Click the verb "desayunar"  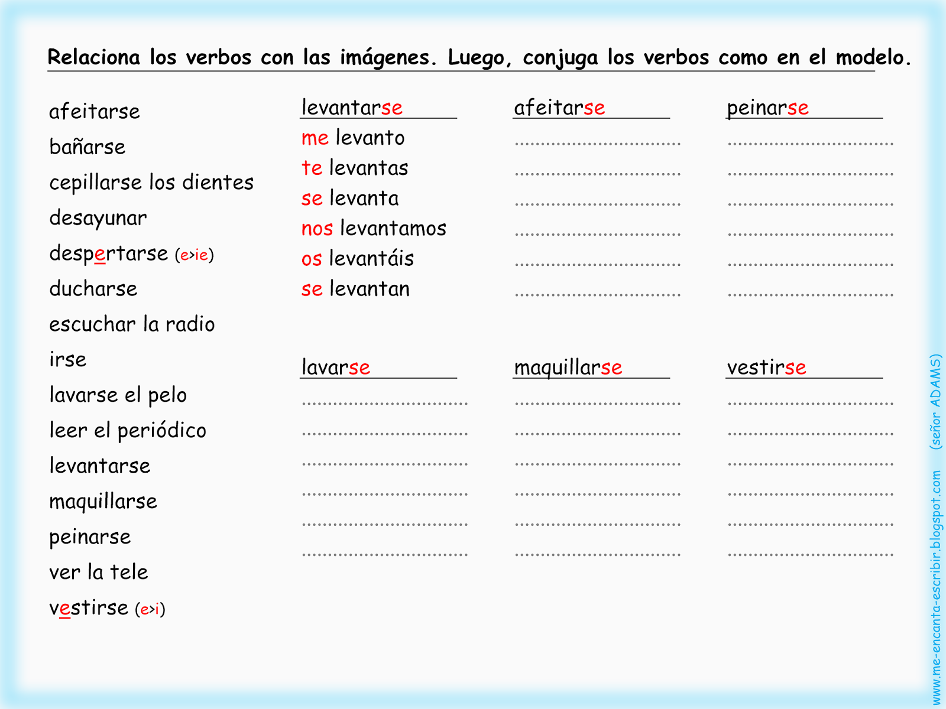98,219
